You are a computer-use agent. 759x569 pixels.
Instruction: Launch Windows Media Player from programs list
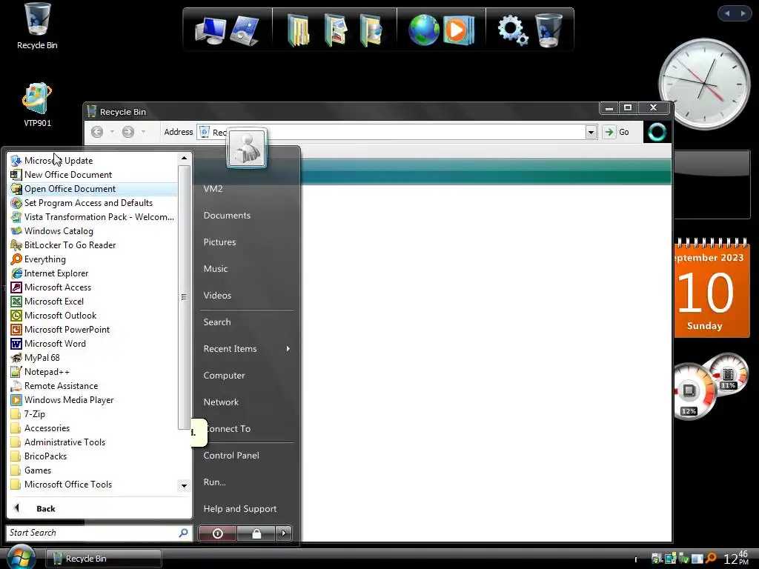point(93,399)
